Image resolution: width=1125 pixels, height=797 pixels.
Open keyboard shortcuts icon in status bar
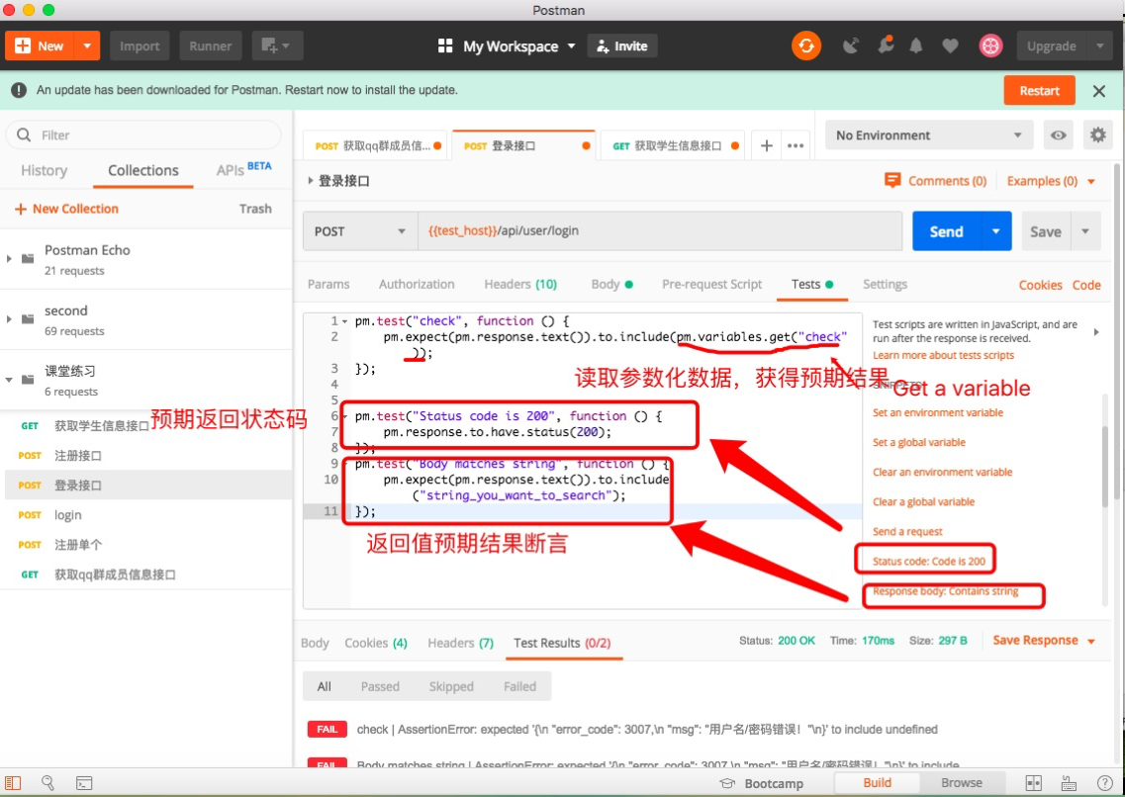click(1069, 783)
